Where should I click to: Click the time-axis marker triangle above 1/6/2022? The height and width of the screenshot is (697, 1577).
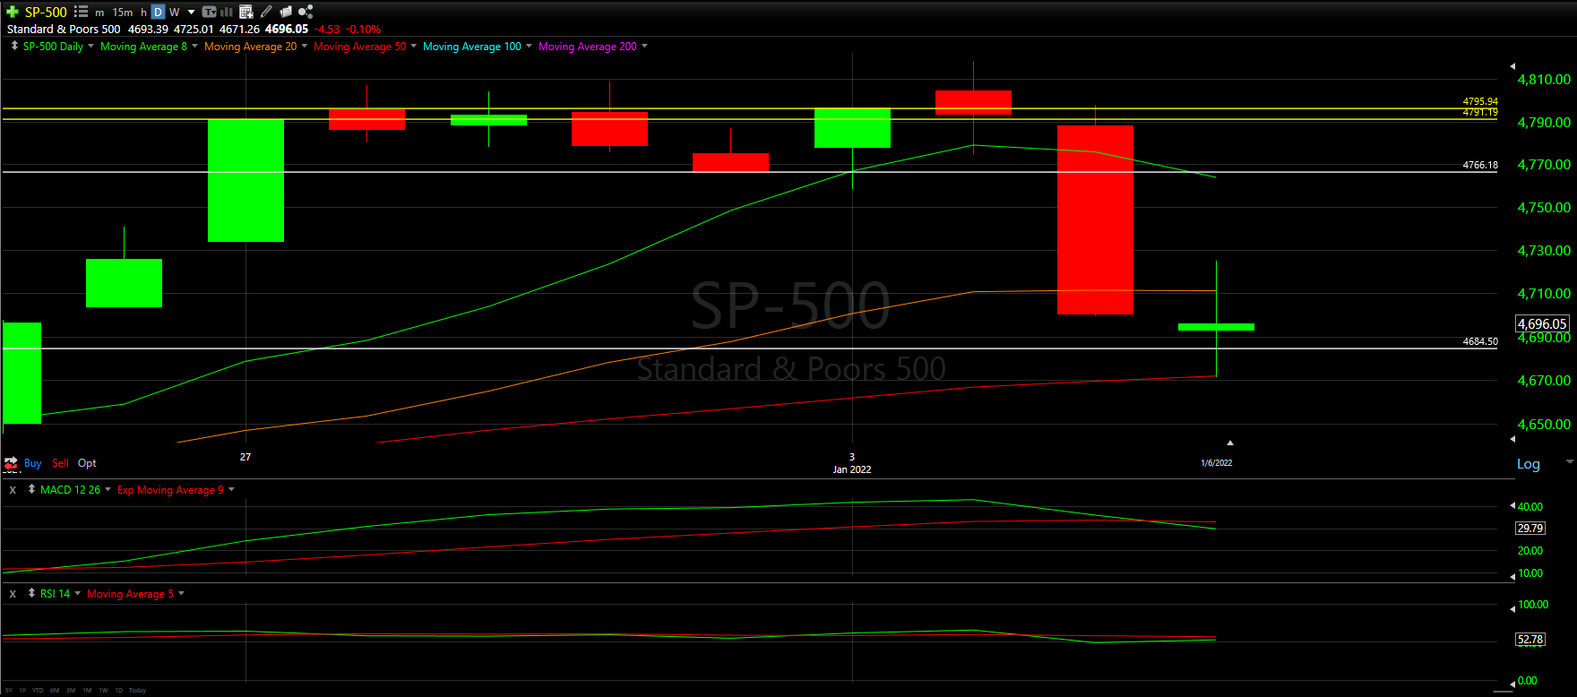click(1230, 443)
